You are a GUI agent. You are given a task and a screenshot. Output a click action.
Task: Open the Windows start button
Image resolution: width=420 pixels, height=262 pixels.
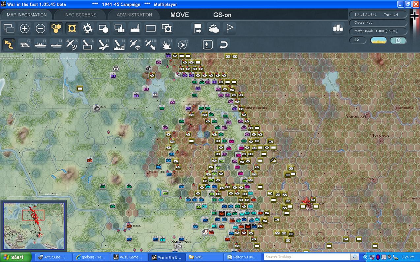(16, 257)
